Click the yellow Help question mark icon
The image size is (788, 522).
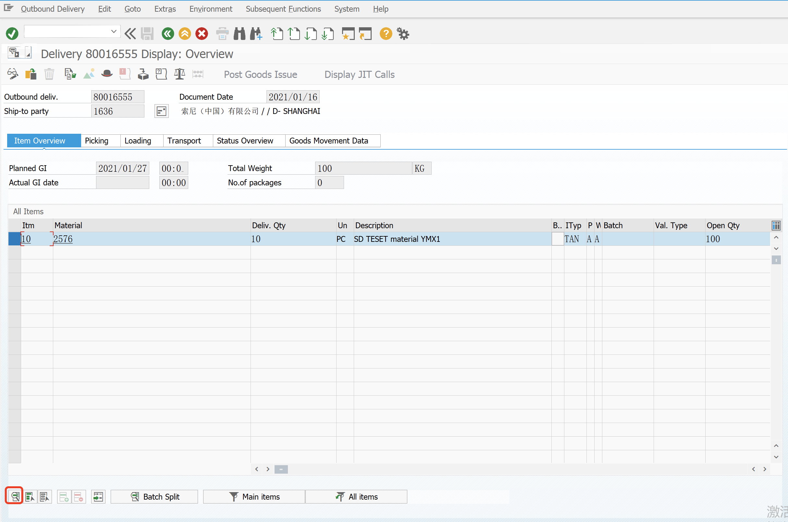385,33
